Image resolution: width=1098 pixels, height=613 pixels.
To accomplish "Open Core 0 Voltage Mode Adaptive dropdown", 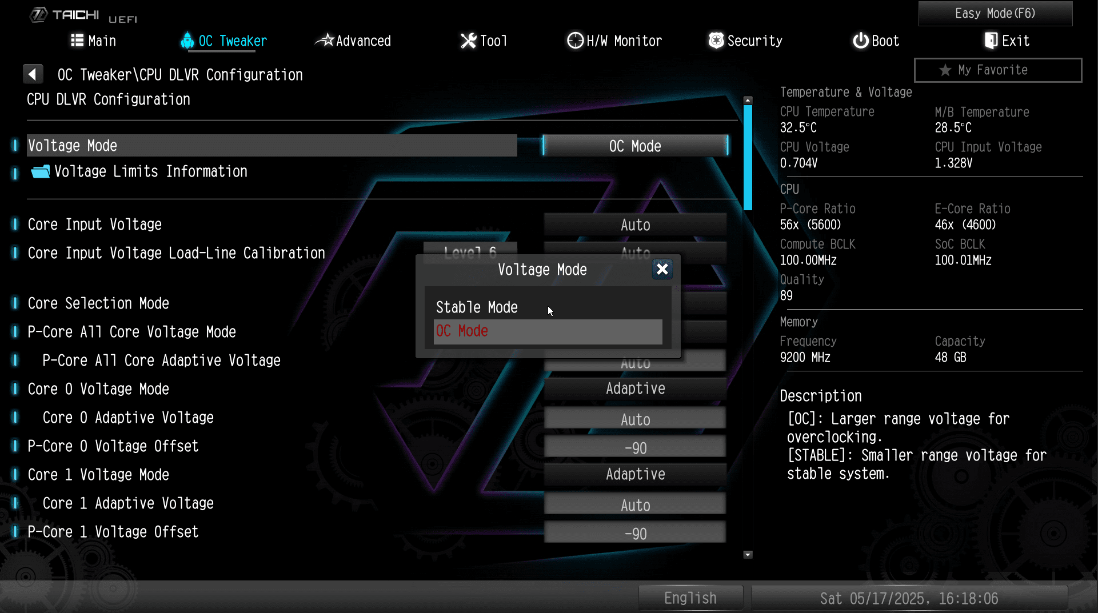I will click(635, 388).
